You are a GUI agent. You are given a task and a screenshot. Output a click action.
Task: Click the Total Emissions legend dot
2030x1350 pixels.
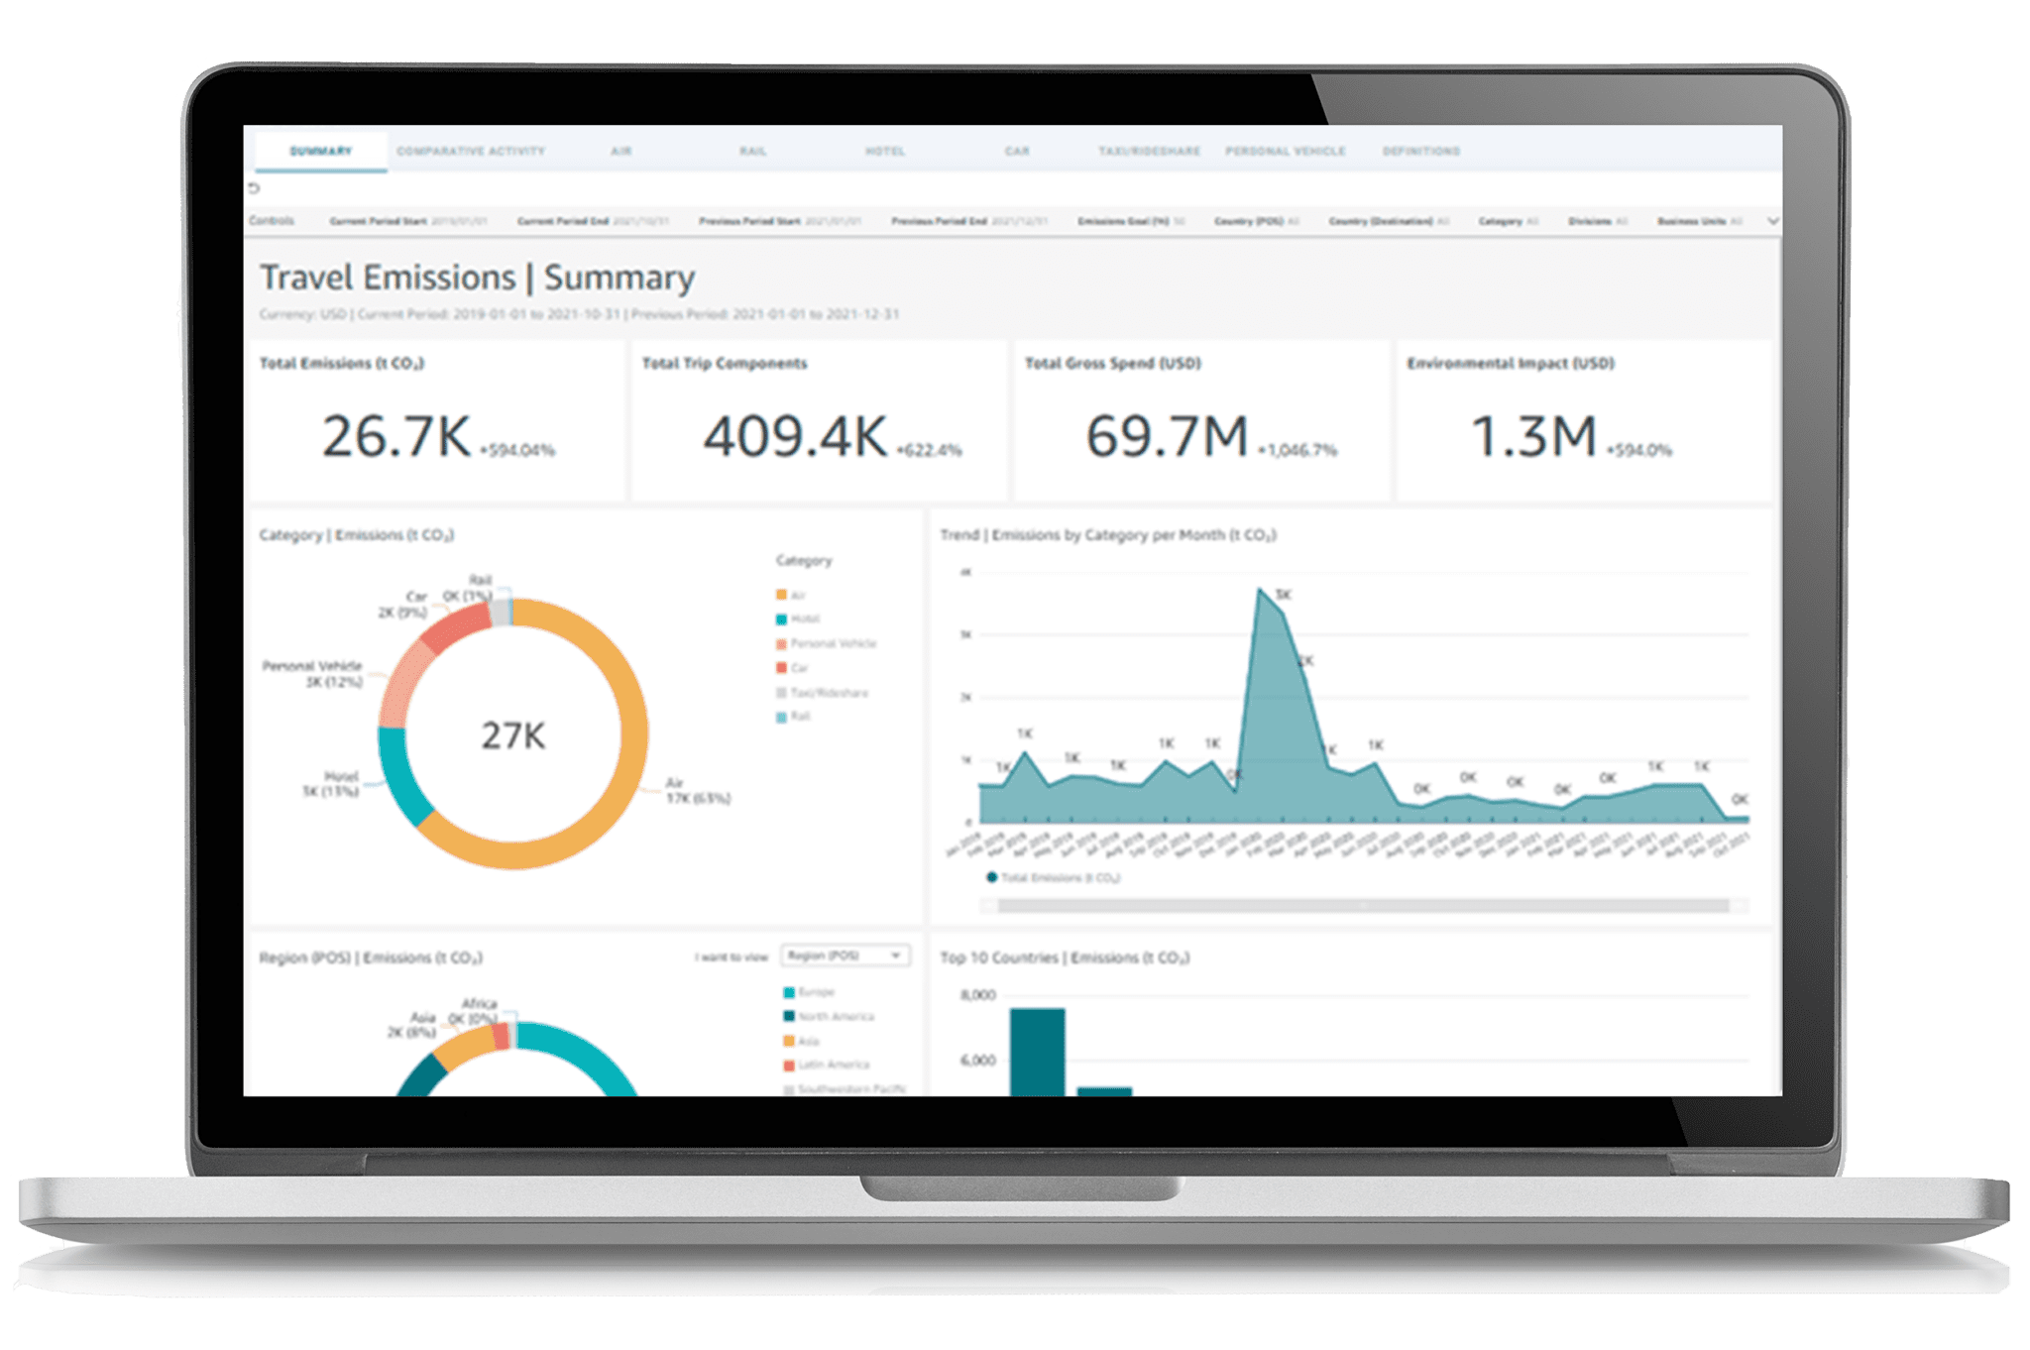click(991, 877)
